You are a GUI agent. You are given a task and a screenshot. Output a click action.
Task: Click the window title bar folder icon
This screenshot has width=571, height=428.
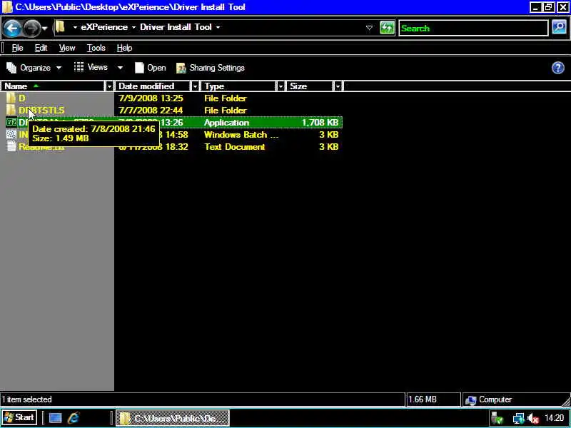(7, 7)
